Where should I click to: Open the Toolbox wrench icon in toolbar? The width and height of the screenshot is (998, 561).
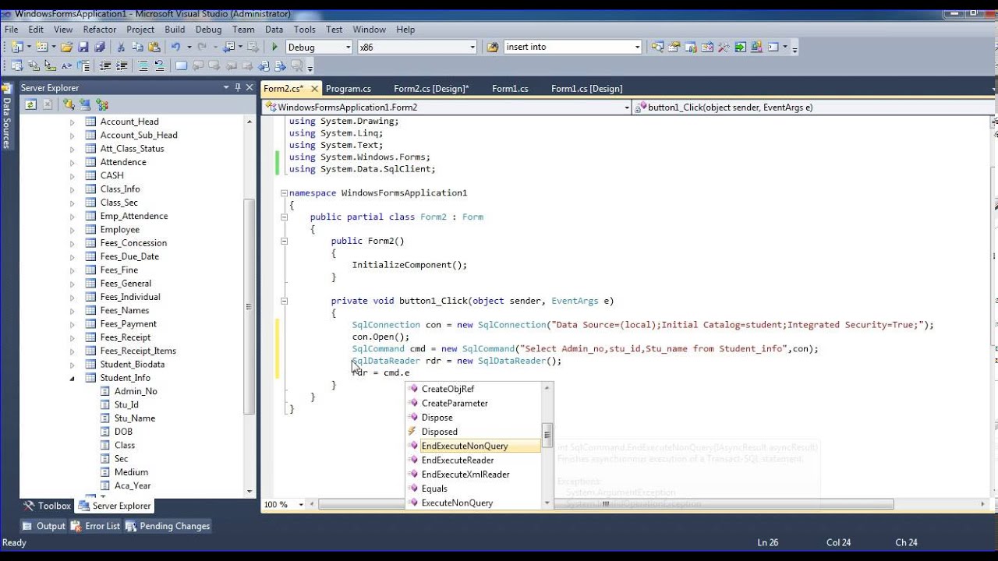coord(724,47)
